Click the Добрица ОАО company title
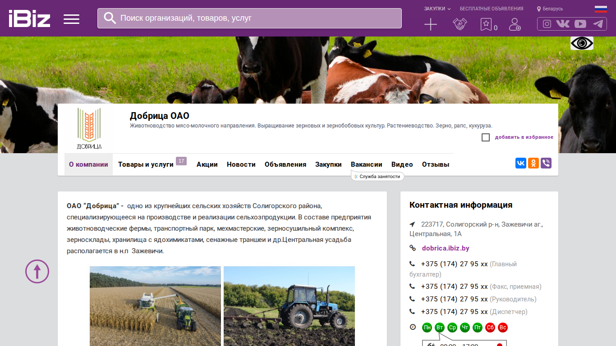The width and height of the screenshot is (616, 346). [x=160, y=116]
